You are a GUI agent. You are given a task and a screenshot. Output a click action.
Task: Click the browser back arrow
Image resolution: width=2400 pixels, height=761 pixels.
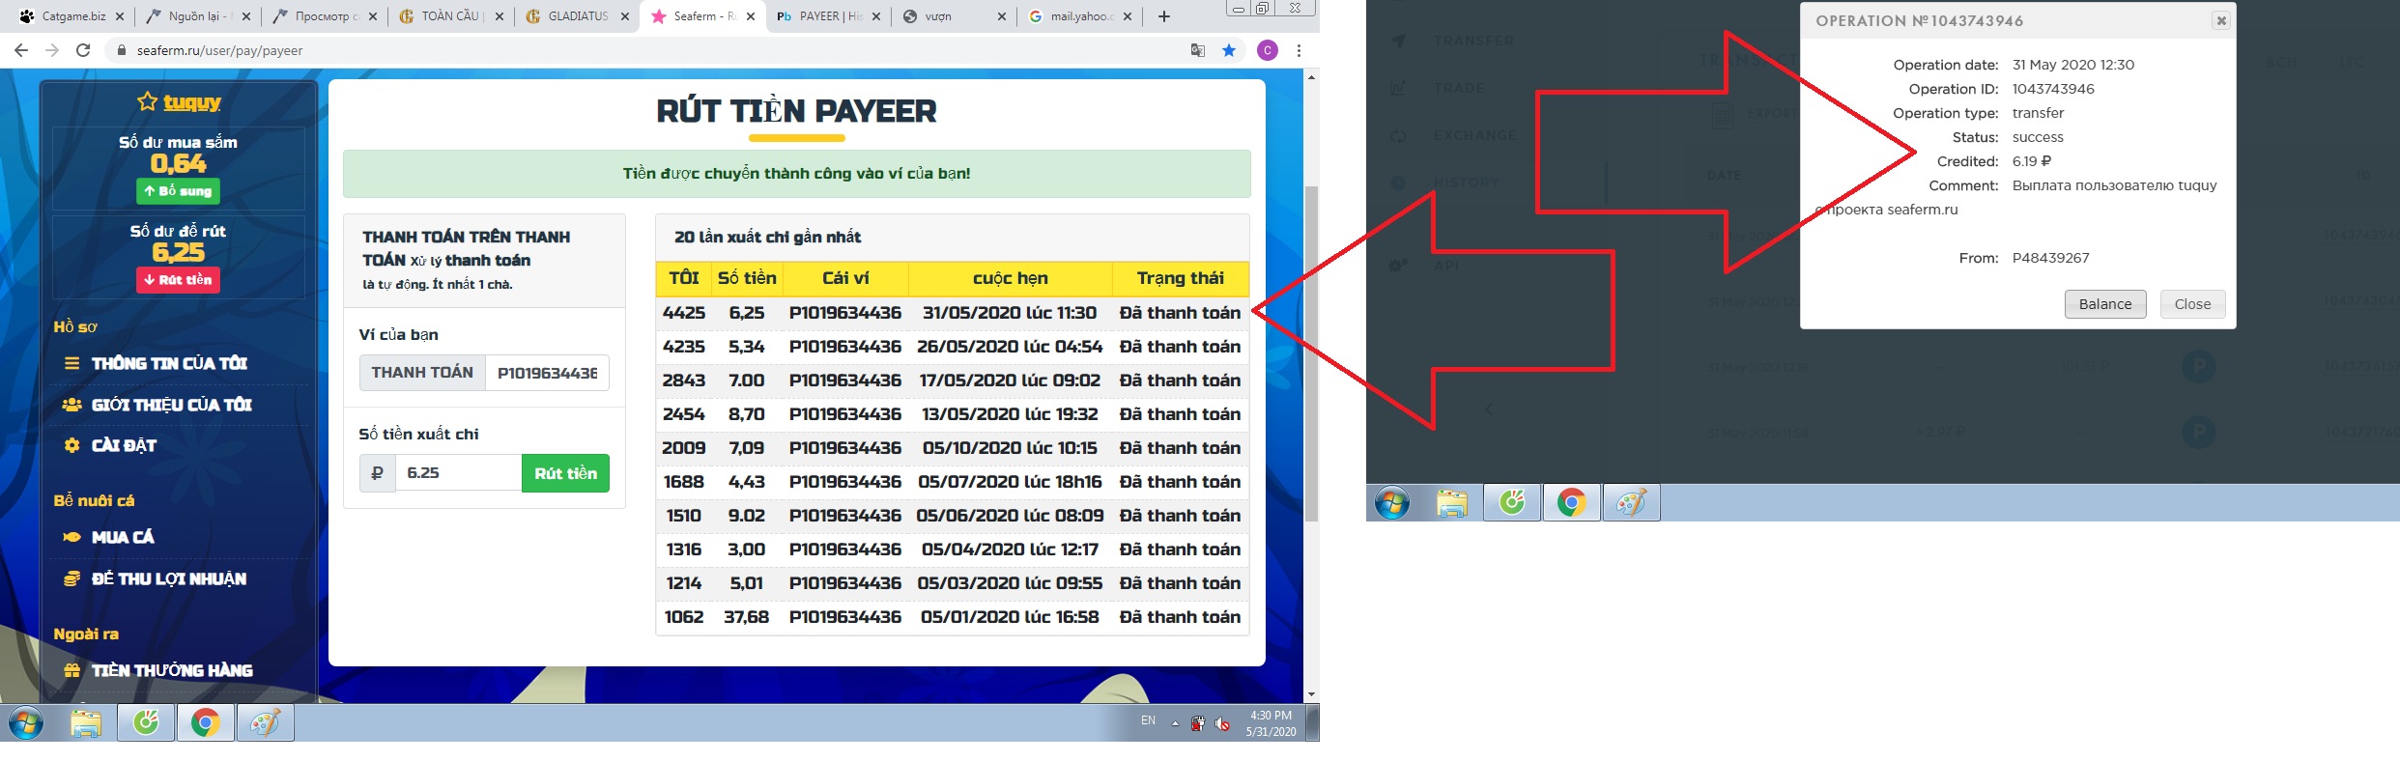20,50
